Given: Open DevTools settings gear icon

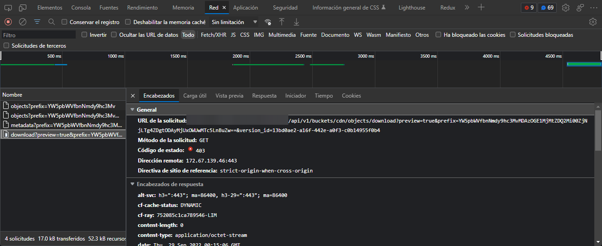Looking at the screenshot, I should 566,8.
